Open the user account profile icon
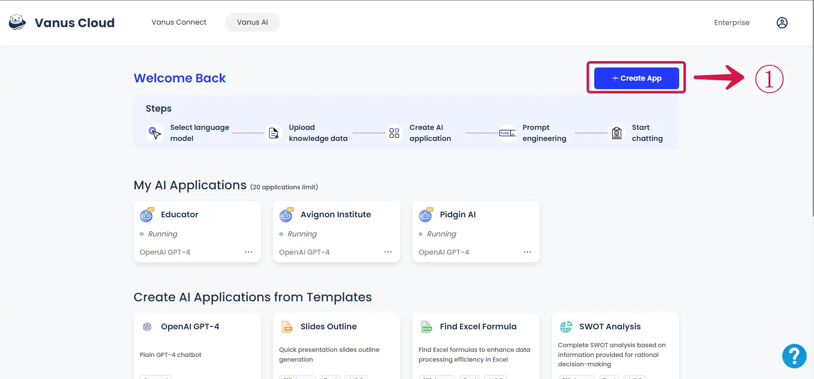 pyautogui.click(x=782, y=22)
